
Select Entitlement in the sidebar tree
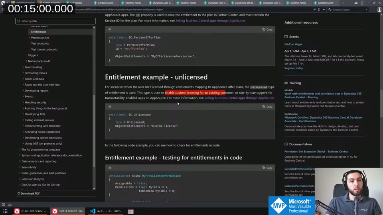tap(38, 32)
